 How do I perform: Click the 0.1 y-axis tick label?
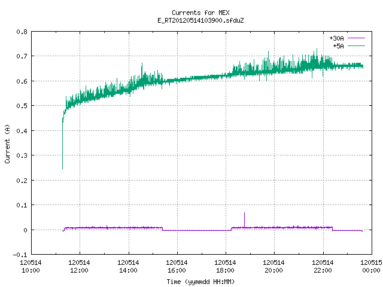pyautogui.click(x=22, y=205)
